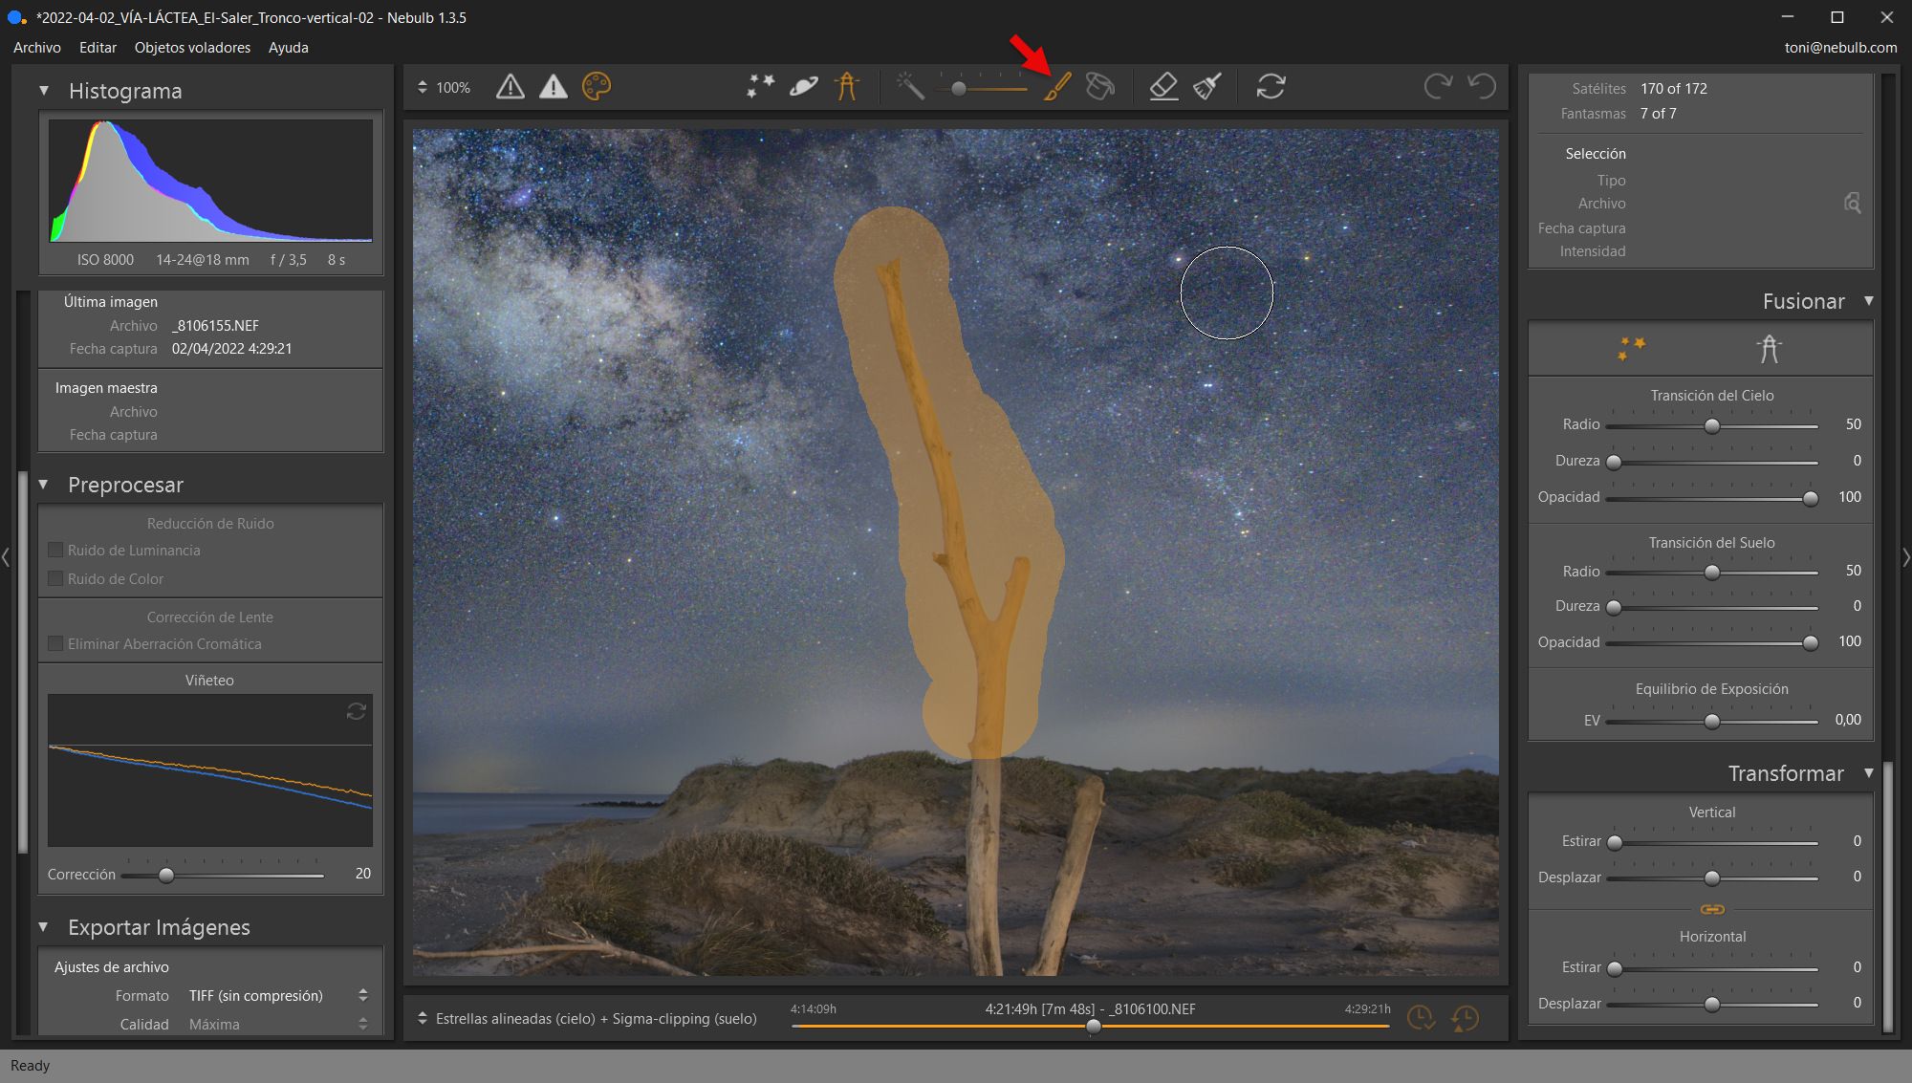Select the ground tripod tool in toolbar
This screenshot has width=1912, height=1083.
click(x=847, y=87)
